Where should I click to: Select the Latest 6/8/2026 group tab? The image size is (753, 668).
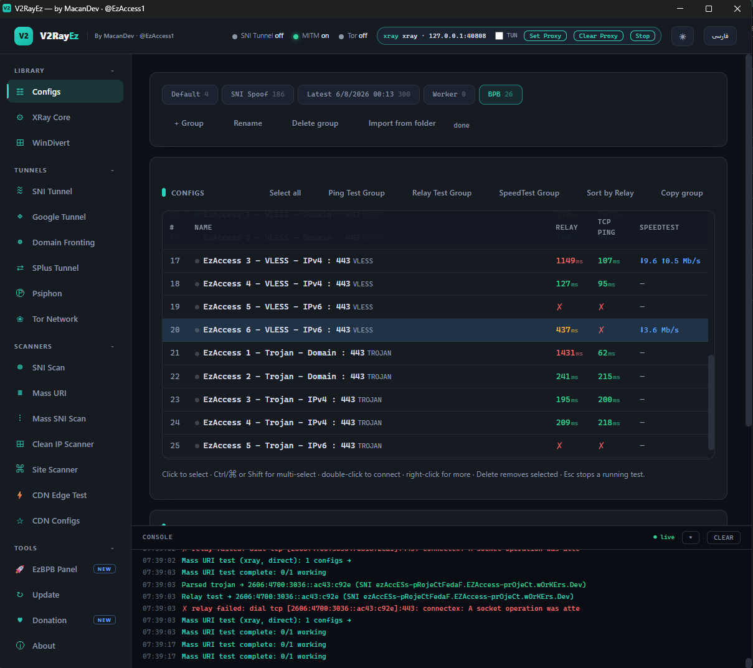tap(359, 94)
